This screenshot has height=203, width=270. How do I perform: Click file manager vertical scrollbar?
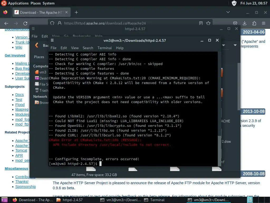(239, 86)
